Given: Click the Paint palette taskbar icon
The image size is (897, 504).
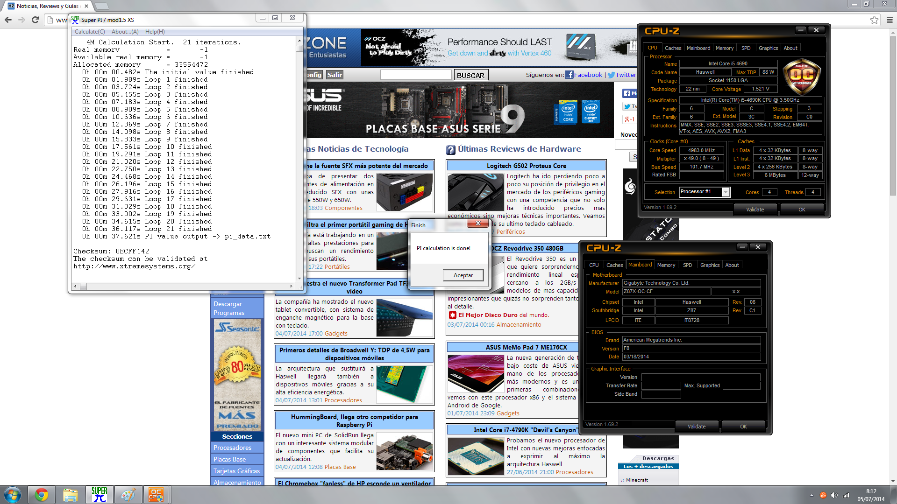Looking at the screenshot, I should pos(128,495).
